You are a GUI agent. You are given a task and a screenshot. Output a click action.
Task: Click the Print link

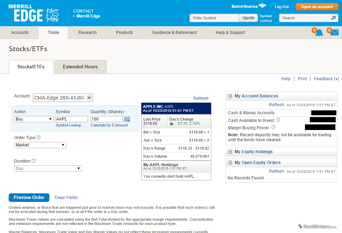pos(302,79)
